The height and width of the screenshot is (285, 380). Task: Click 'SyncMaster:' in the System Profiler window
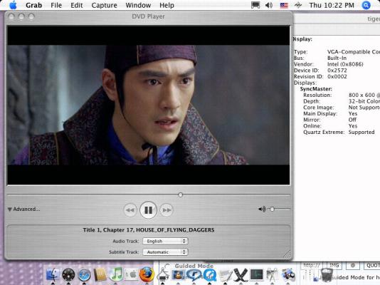(x=316, y=89)
